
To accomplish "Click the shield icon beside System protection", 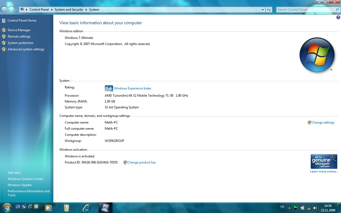I will [x=4, y=43].
